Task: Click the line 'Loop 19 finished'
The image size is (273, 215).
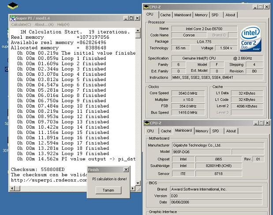Action: point(63,154)
